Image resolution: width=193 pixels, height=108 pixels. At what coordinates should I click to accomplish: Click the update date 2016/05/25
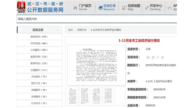pyautogui.click(x=159, y=89)
